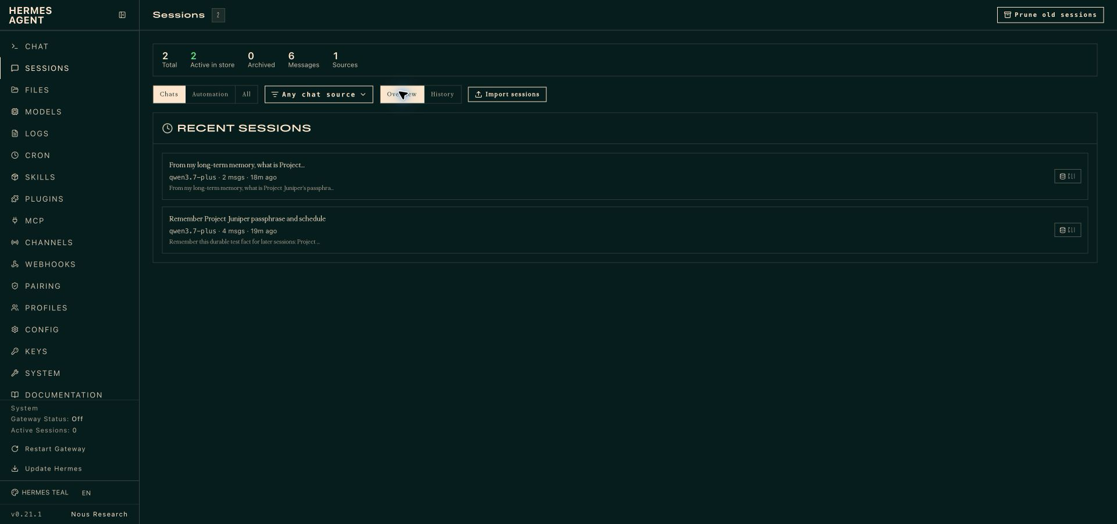Click the version label v0.21.1

[26, 515]
